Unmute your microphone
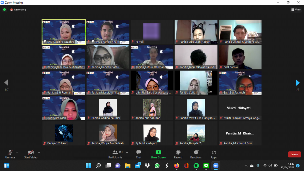 [x=10, y=154]
